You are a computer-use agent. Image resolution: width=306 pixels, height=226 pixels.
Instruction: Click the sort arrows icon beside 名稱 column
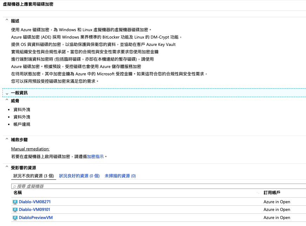point(258,193)
